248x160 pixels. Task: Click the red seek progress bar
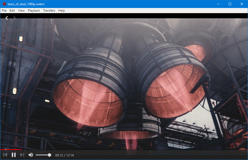pyautogui.click(x=11, y=149)
